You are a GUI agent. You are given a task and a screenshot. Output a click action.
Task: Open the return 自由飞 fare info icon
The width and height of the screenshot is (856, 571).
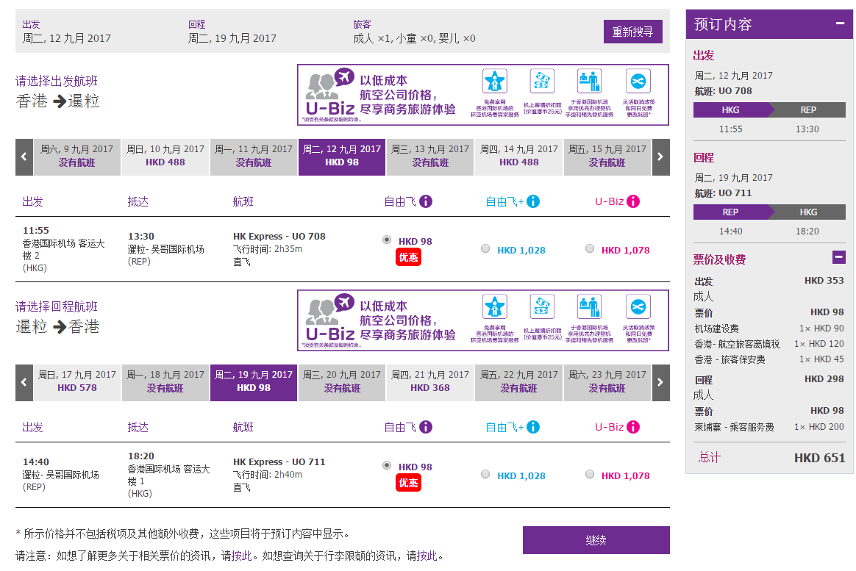coord(426,427)
